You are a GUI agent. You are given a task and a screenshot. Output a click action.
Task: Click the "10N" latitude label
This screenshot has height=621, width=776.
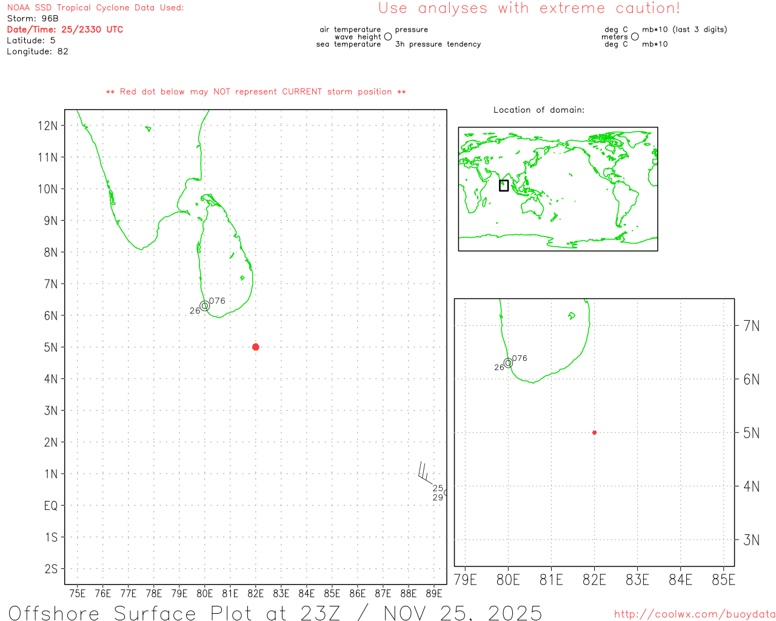coord(48,189)
